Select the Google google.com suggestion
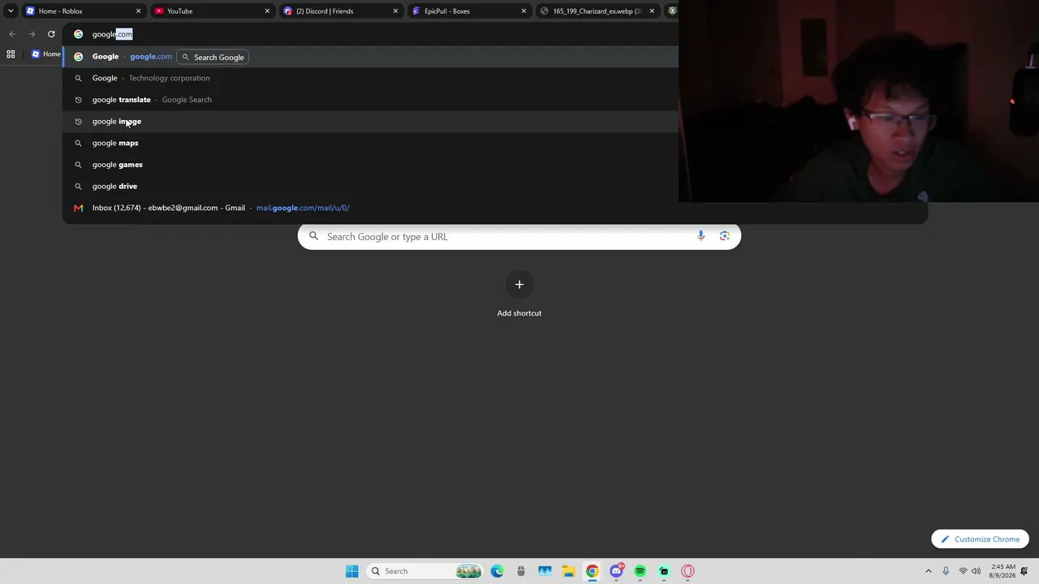This screenshot has height=584, width=1039. (370, 57)
